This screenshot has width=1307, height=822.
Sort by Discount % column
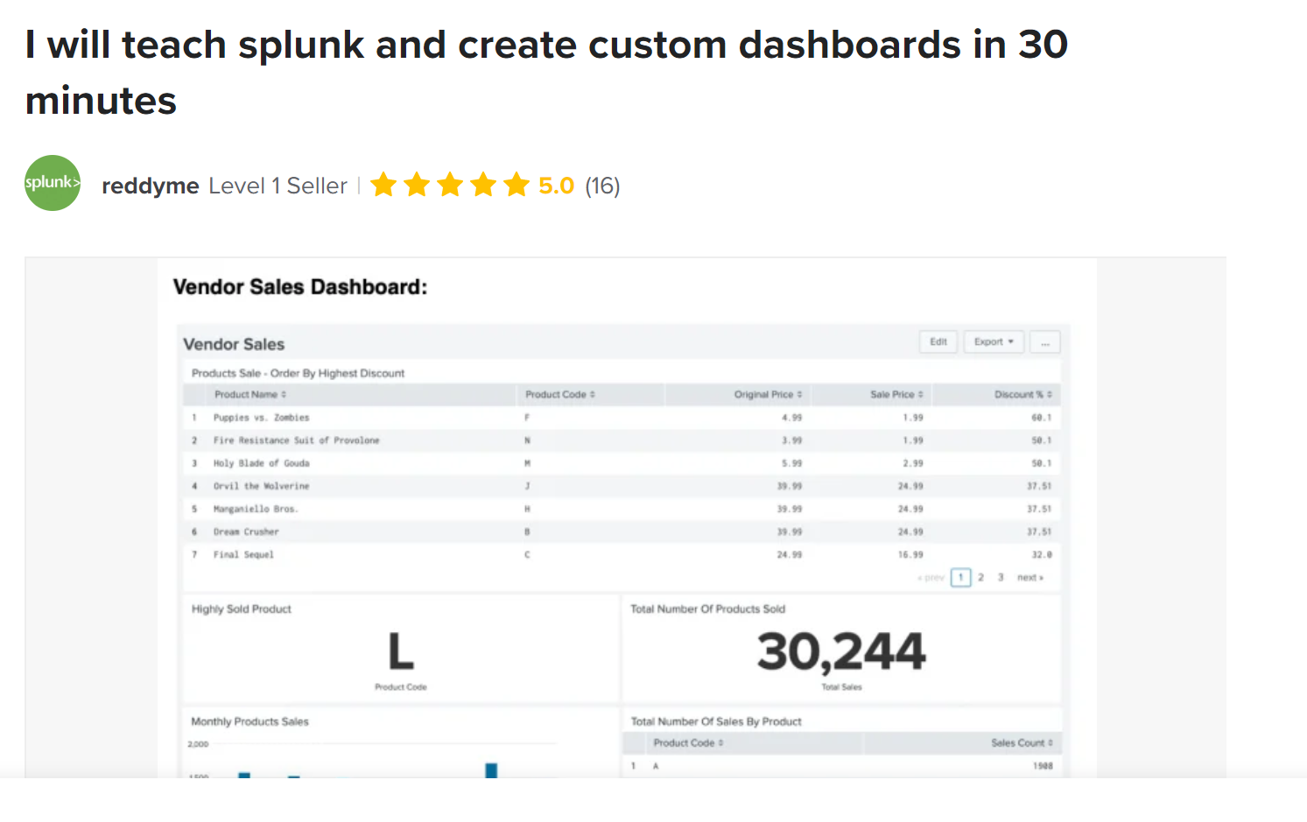click(x=1023, y=395)
